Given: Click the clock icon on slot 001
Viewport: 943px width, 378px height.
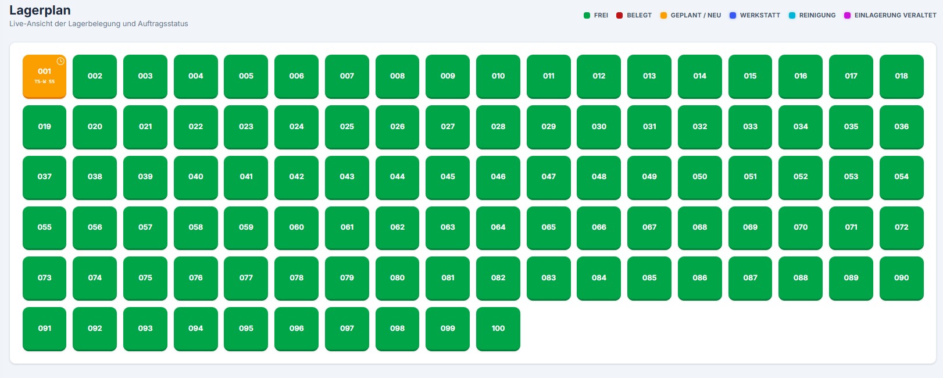Looking at the screenshot, I should coord(60,61).
